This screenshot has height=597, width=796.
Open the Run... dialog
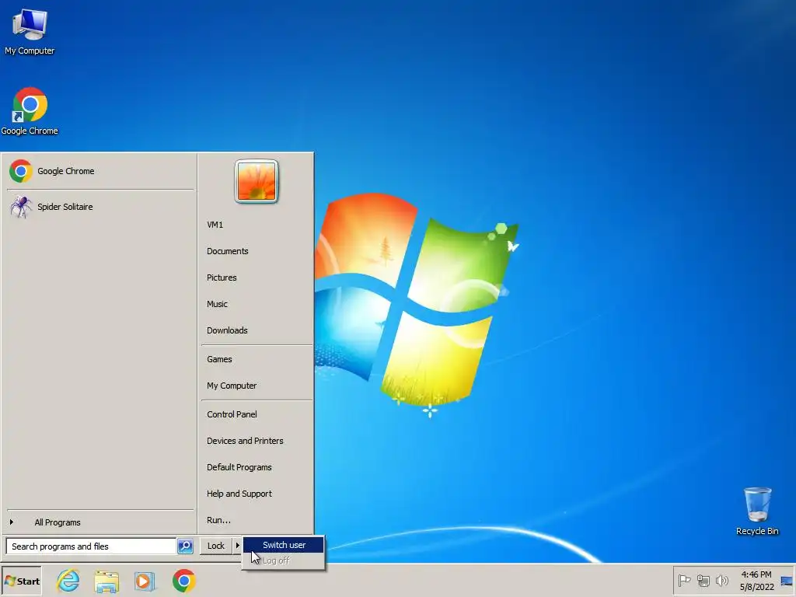tap(257, 520)
